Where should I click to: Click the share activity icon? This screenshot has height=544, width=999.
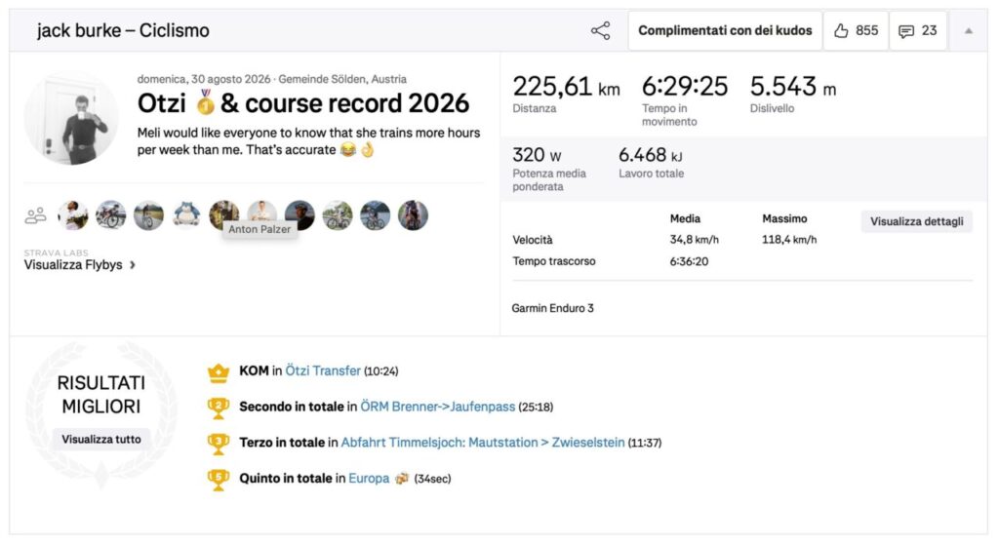pos(600,30)
